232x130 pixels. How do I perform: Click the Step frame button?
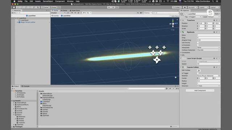click(117, 7)
